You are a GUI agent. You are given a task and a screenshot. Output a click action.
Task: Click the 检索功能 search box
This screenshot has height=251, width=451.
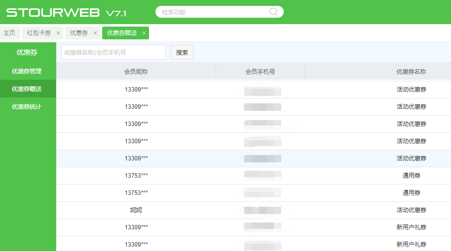[214, 12]
